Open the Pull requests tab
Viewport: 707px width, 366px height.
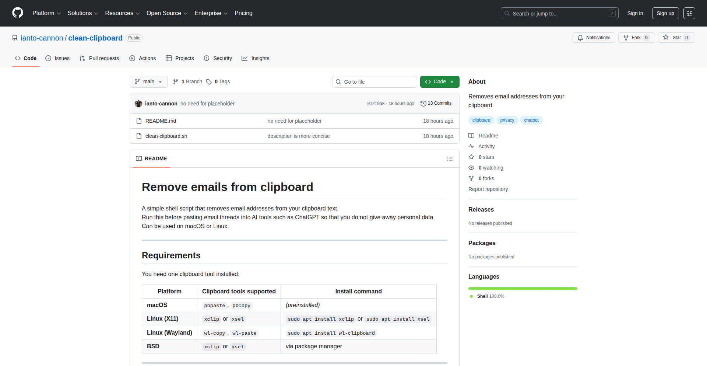pyautogui.click(x=99, y=58)
